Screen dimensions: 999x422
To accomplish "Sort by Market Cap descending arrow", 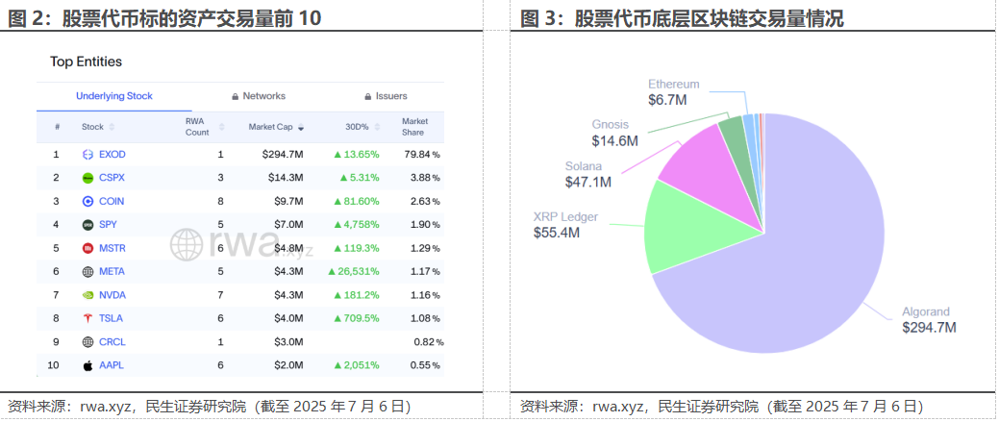I will 301,127.
